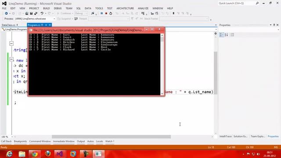
Task: Collapse the upper code outlining region
Action: 11,43
